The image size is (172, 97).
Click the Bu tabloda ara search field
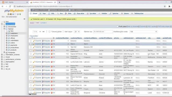103,32
